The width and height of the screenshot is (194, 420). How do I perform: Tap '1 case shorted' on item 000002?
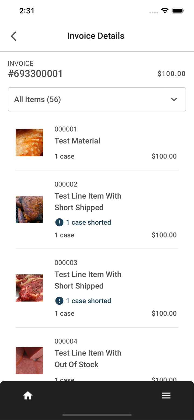click(x=88, y=222)
